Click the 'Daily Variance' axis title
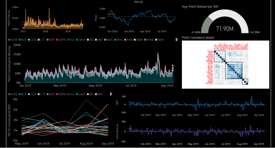Image resolution: width=275 pixels, height=148 pixels. point(117,131)
